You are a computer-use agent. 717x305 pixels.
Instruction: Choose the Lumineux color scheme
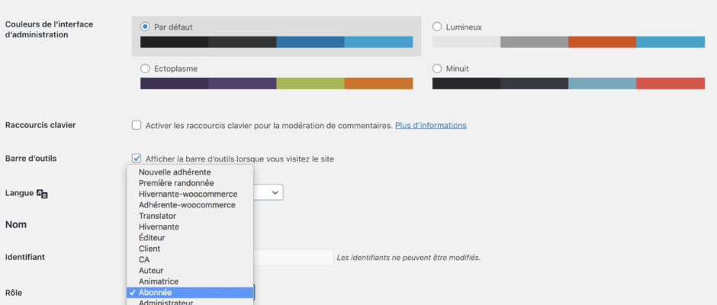click(x=437, y=27)
